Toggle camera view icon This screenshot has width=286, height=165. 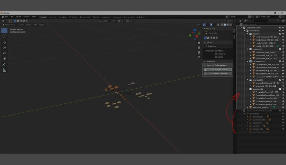(x=199, y=52)
